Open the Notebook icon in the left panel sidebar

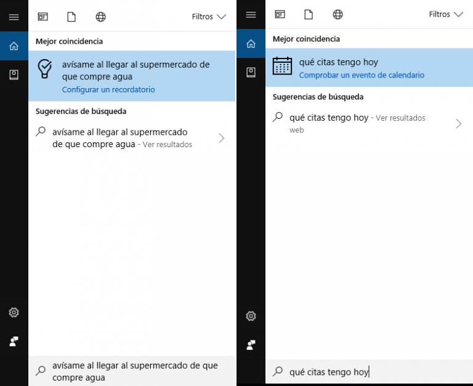(x=14, y=74)
